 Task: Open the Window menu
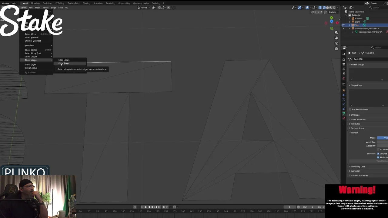tap(5, 3)
